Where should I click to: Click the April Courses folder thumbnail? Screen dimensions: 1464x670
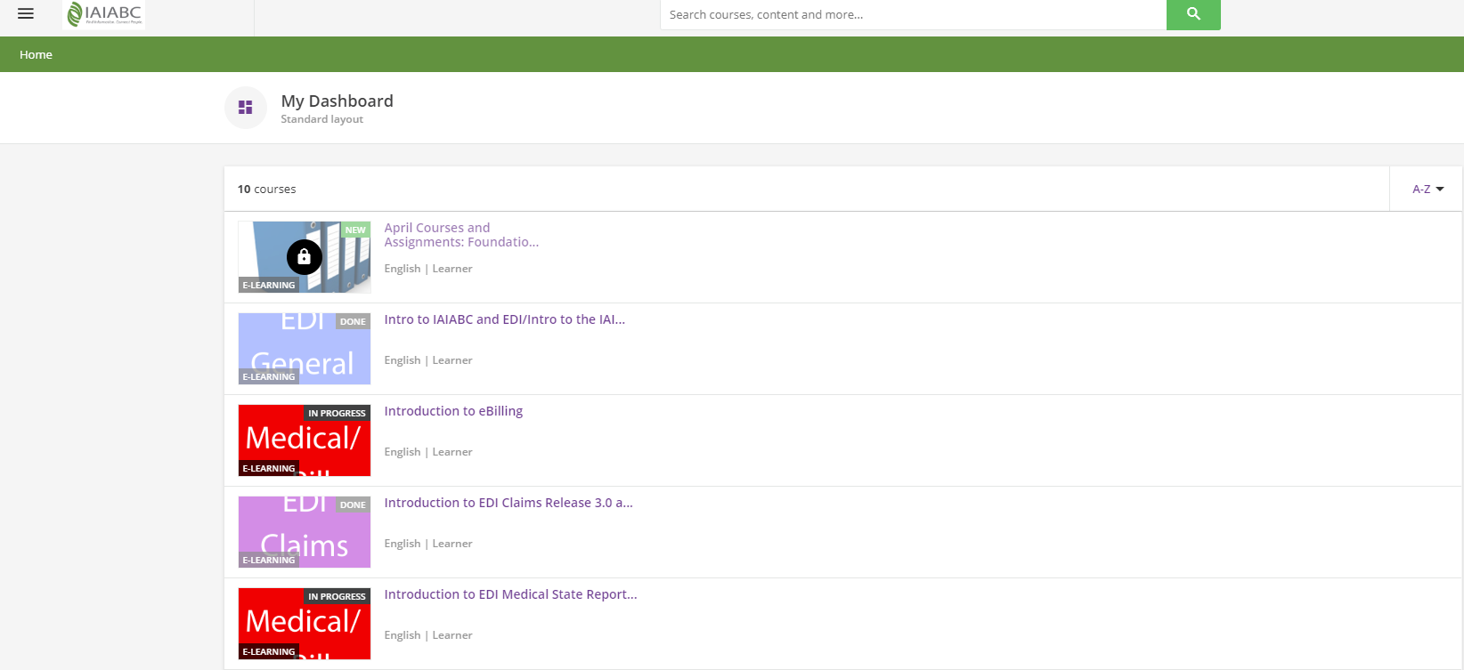pyautogui.click(x=305, y=257)
